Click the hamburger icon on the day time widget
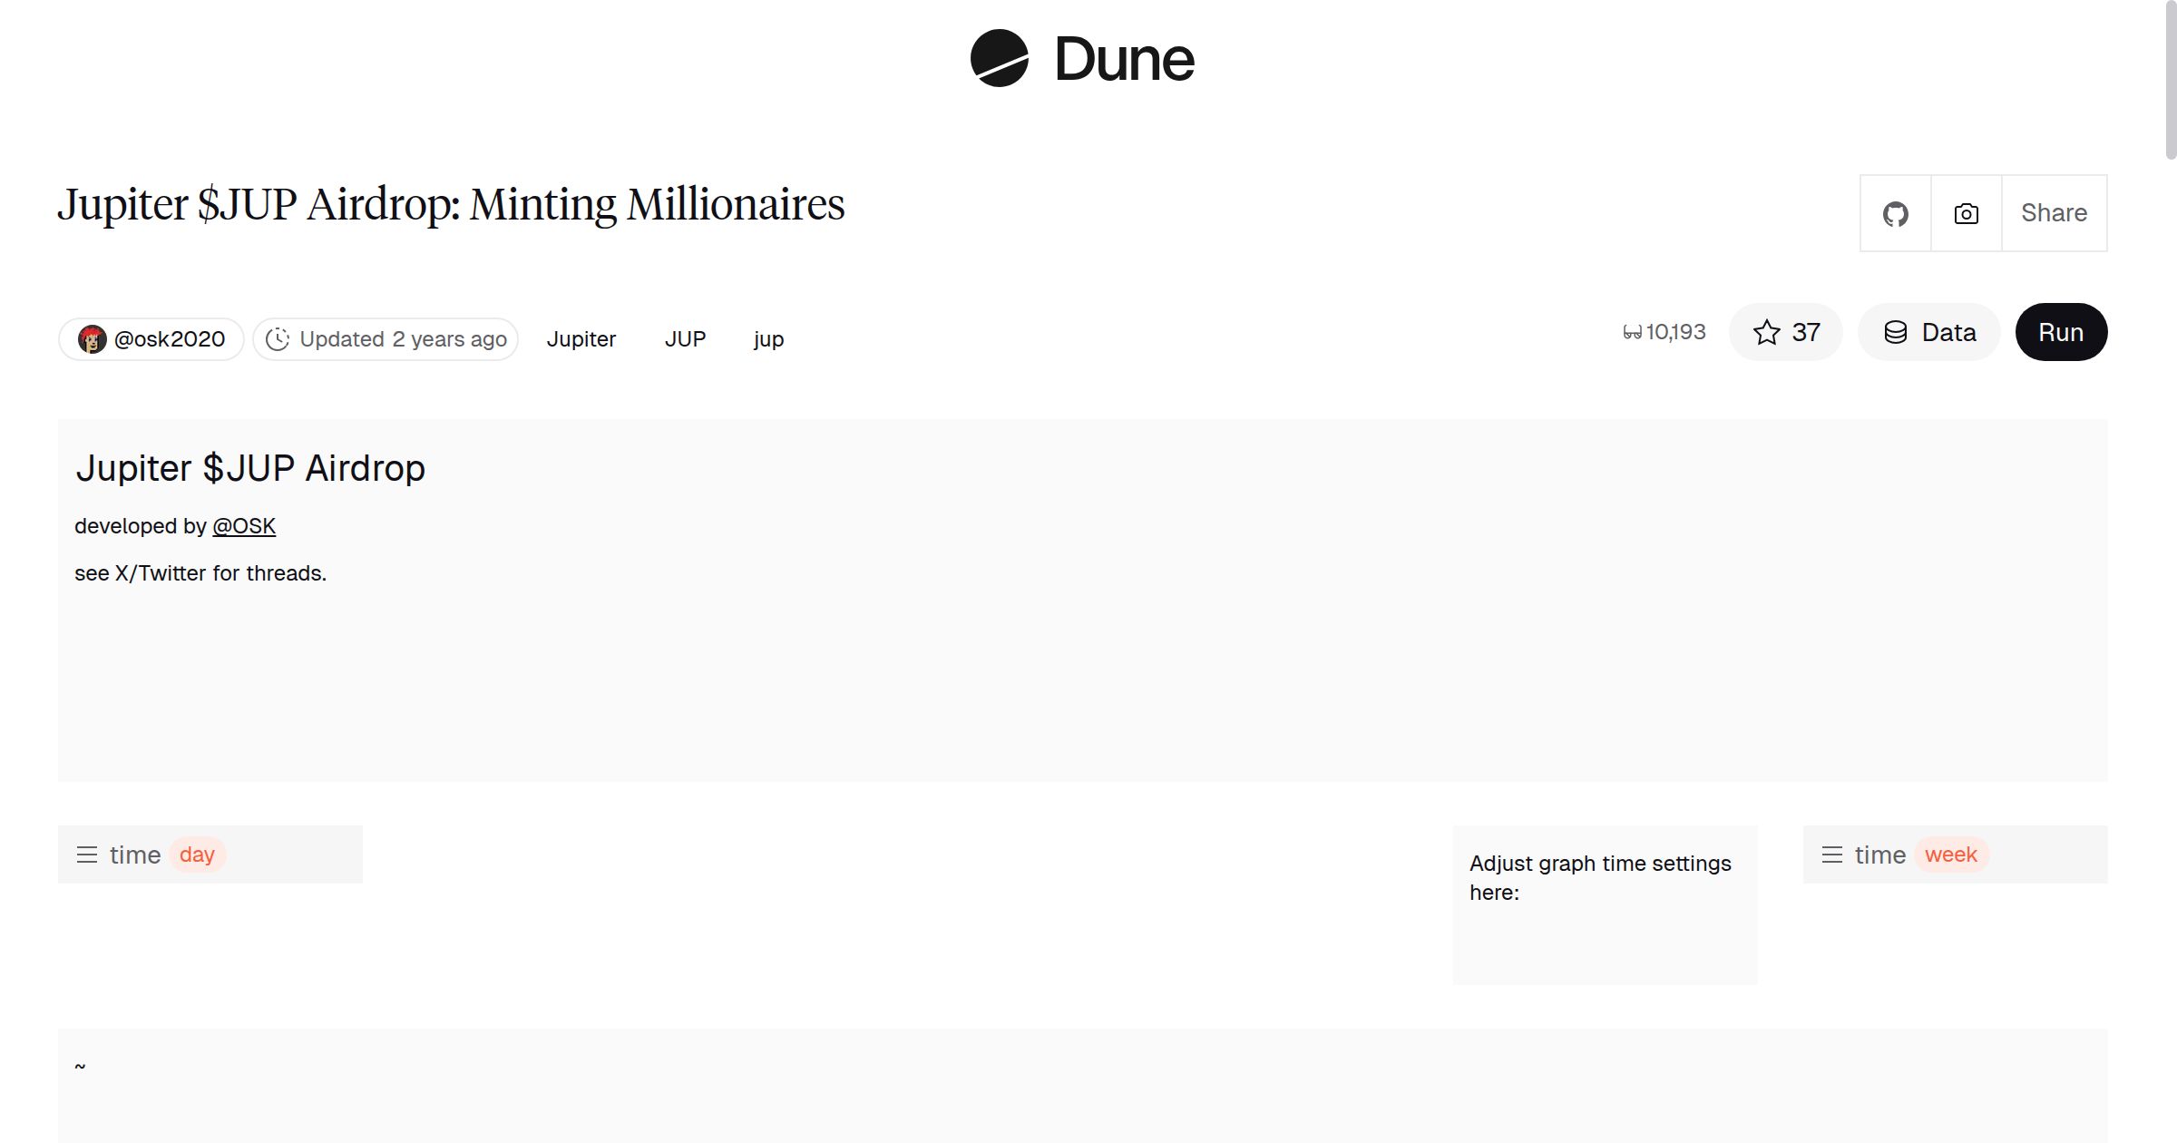2177x1143 pixels. [x=87, y=854]
